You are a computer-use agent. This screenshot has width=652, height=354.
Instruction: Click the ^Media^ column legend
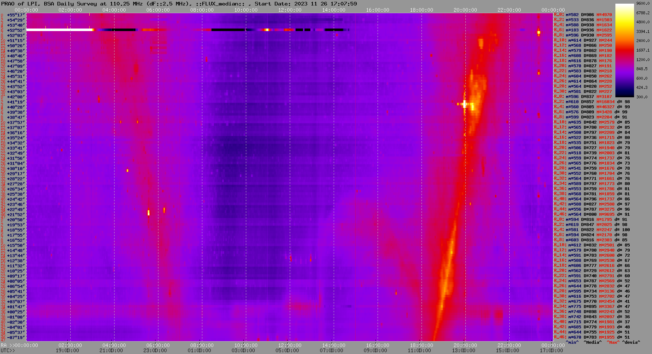[x=593, y=342]
